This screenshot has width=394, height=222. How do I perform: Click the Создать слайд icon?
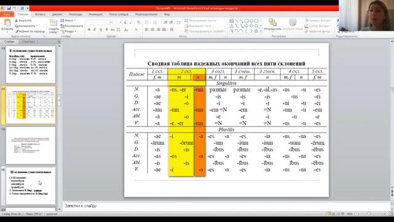click(x=53, y=23)
